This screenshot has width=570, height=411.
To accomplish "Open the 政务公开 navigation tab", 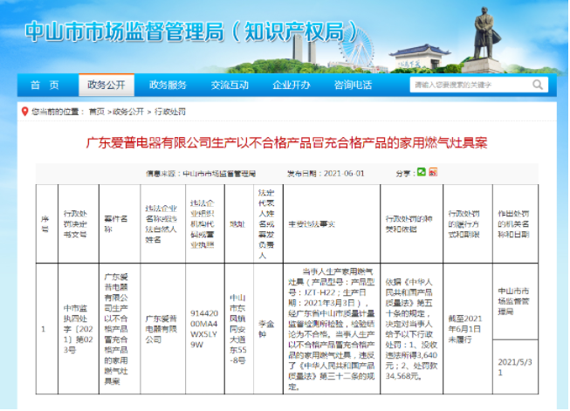I will pos(106,85).
